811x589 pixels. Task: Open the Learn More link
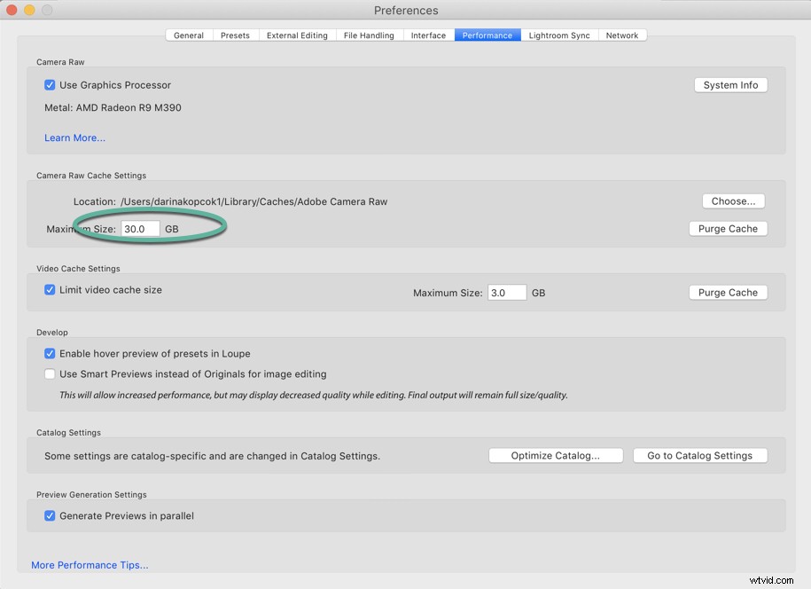pos(74,137)
